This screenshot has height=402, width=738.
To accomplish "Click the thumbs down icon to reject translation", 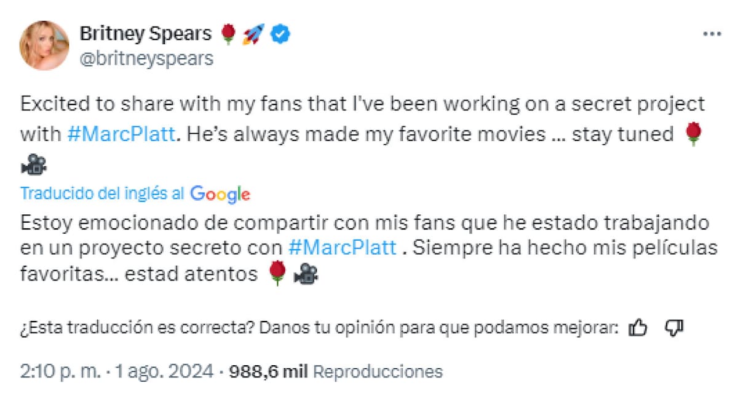I will tap(674, 328).
